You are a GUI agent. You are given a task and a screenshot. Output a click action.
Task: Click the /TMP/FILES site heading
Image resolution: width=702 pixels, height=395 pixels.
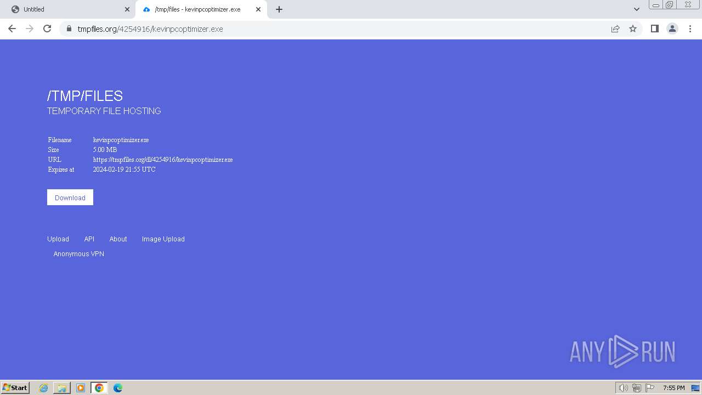(x=85, y=96)
